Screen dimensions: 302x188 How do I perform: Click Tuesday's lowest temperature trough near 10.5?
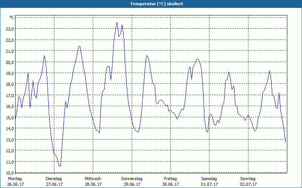click(60, 166)
